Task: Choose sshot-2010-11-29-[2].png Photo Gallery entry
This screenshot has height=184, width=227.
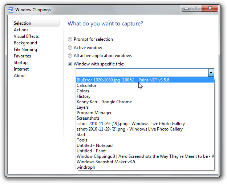Action: click(145, 129)
